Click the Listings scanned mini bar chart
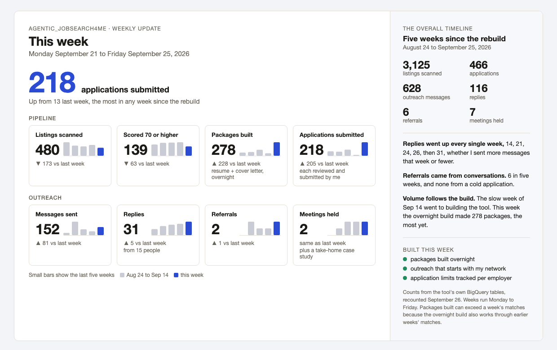This screenshot has height=350, width=557. (x=84, y=149)
